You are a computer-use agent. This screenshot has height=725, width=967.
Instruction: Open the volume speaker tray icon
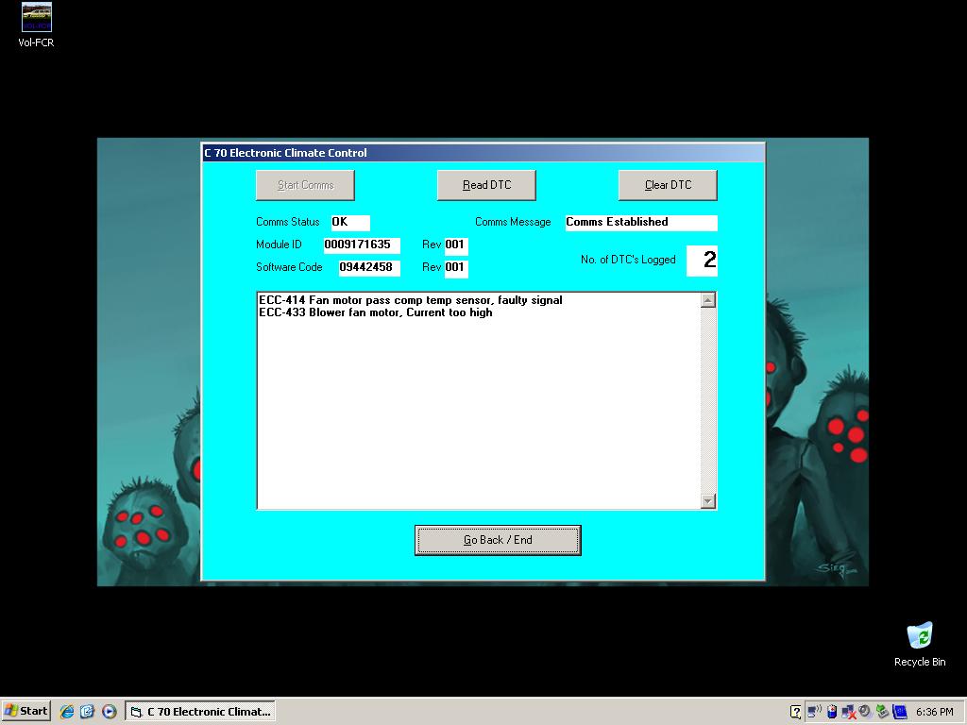865,712
